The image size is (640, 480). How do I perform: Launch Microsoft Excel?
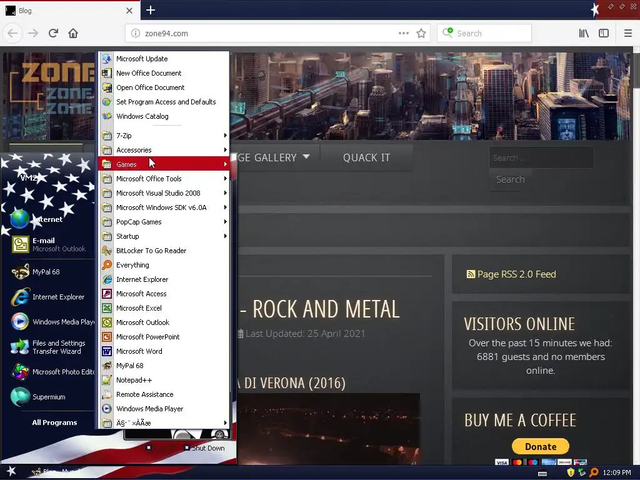click(x=163, y=308)
